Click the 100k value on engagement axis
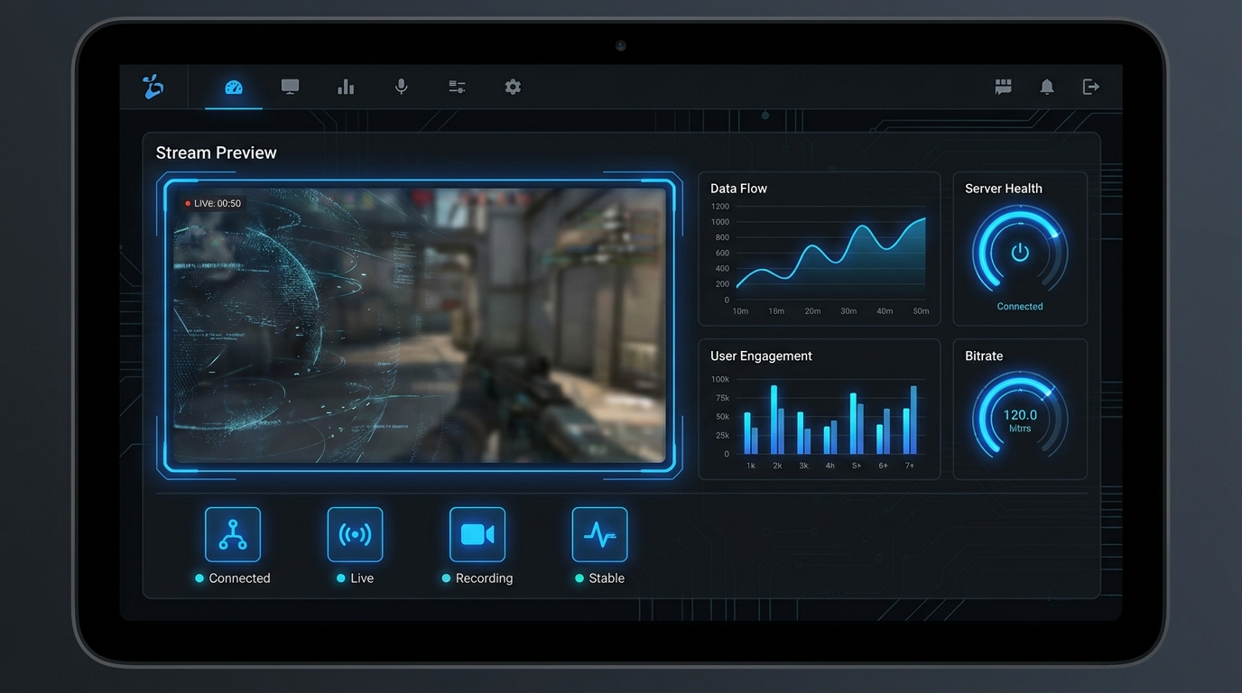 pos(720,380)
